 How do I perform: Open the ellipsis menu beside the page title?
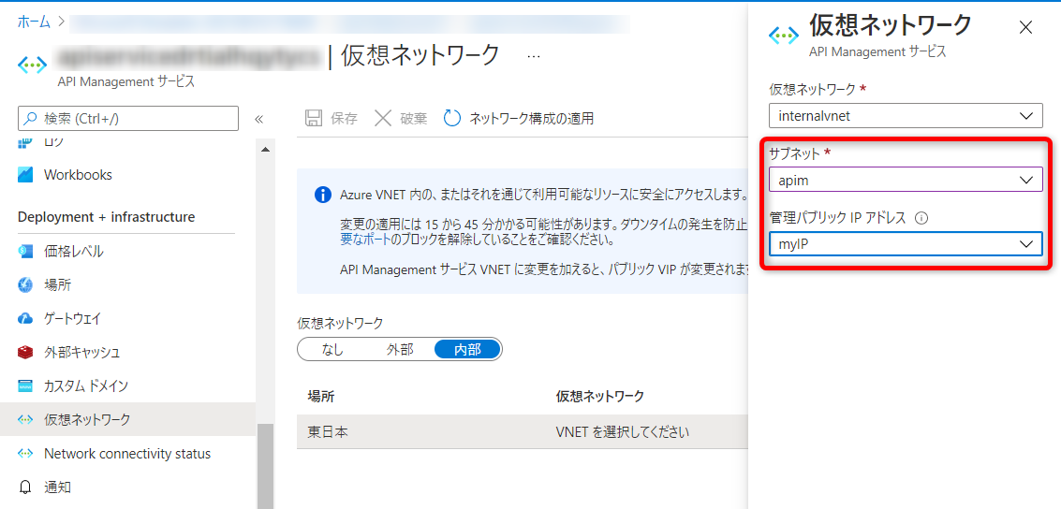[533, 56]
